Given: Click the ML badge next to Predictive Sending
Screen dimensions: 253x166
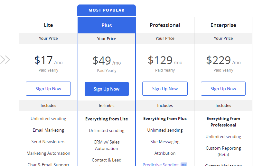Looking at the screenshot, I should point(184,164).
